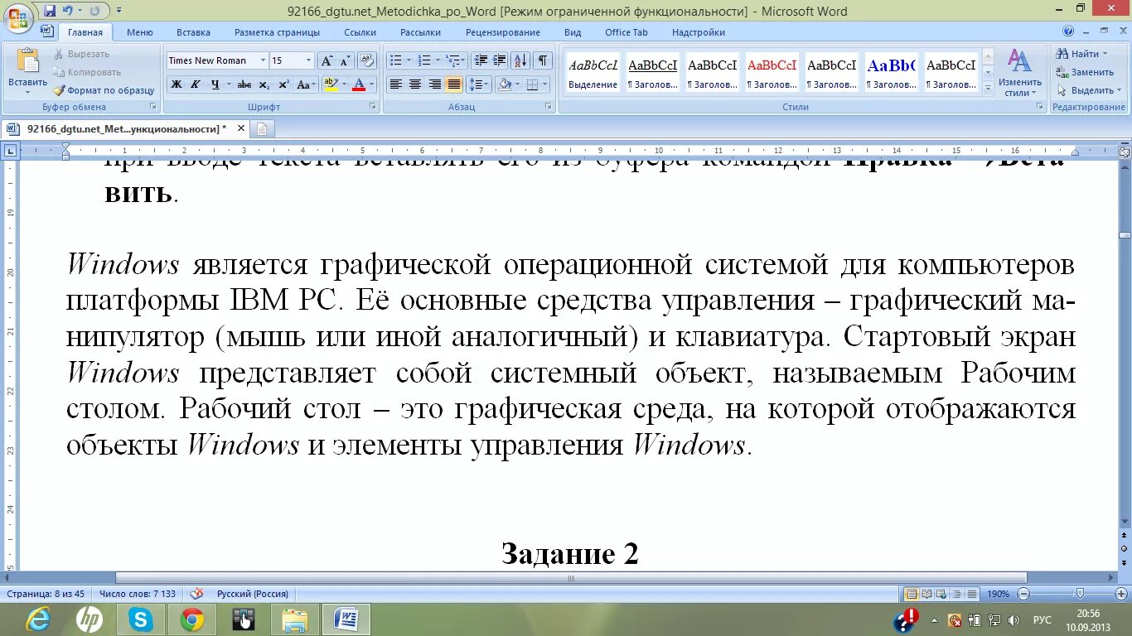
Task: Click the horizontal scrollbar thumb
Action: [x=571, y=578]
